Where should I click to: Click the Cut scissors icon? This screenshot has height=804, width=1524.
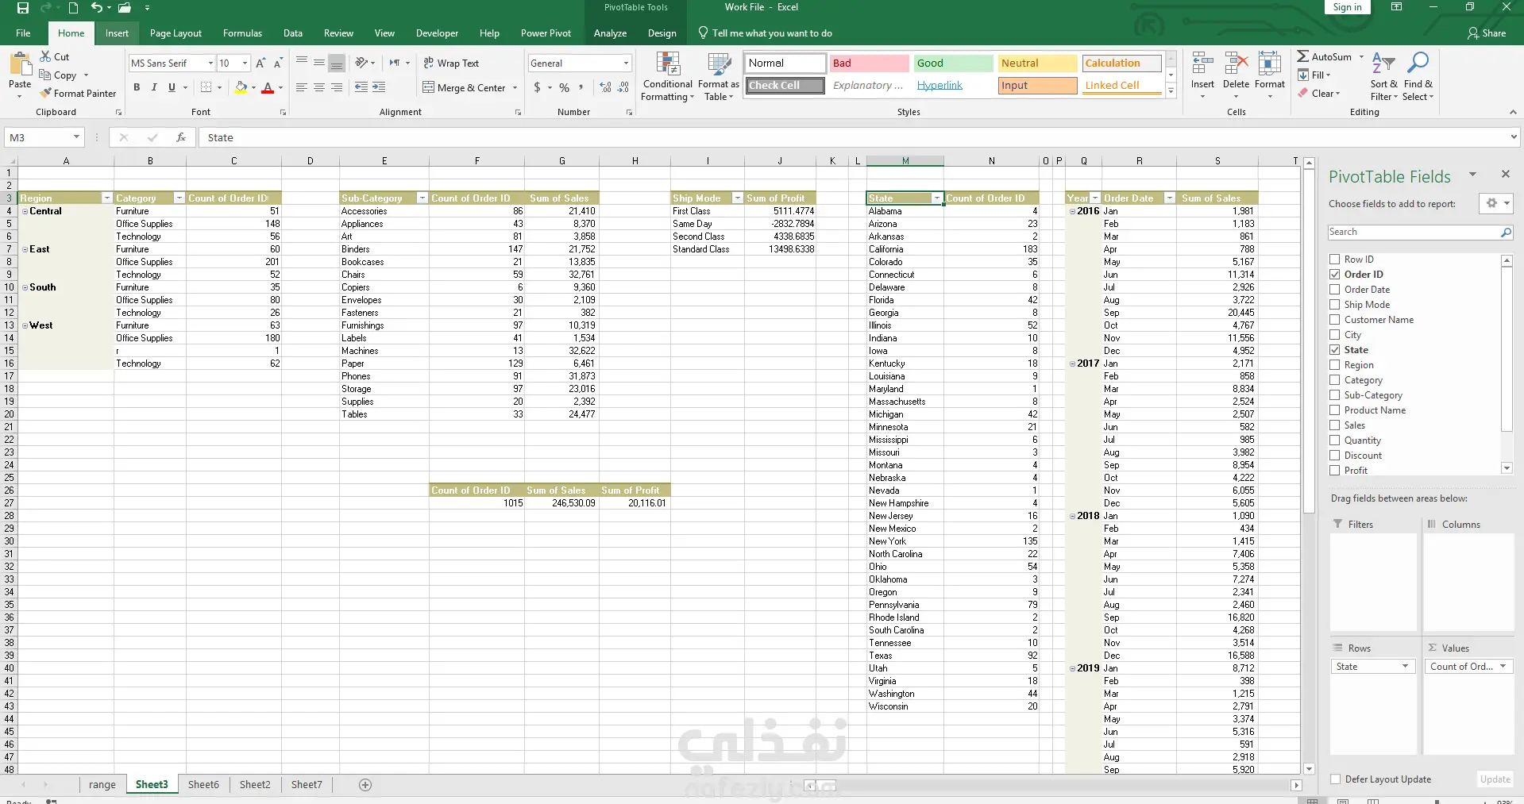(x=46, y=56)
